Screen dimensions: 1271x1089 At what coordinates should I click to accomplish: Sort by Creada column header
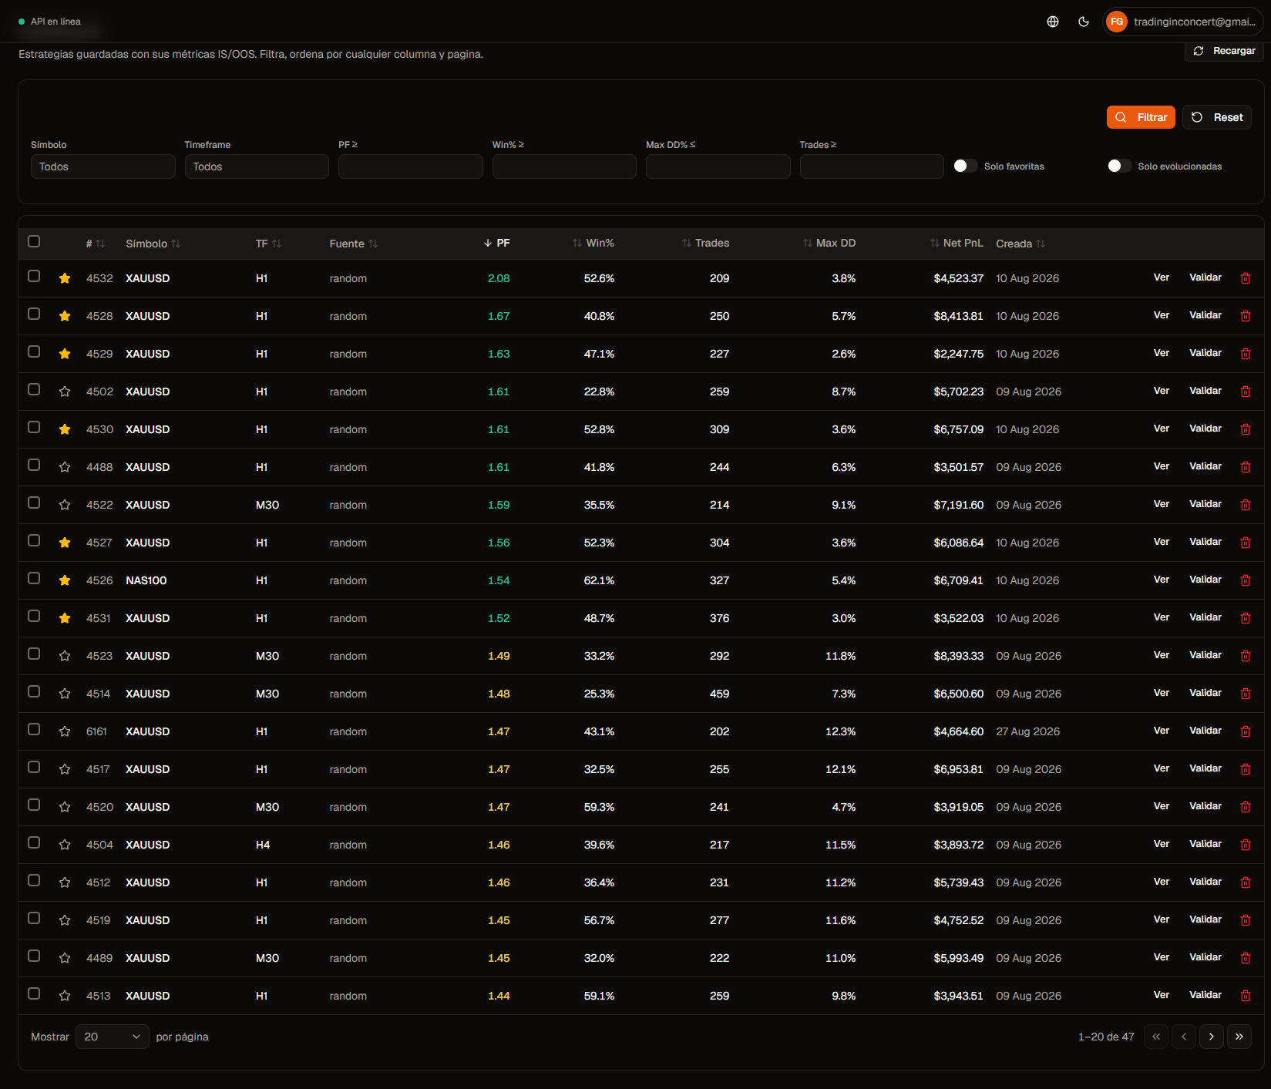click(1020, 244)
